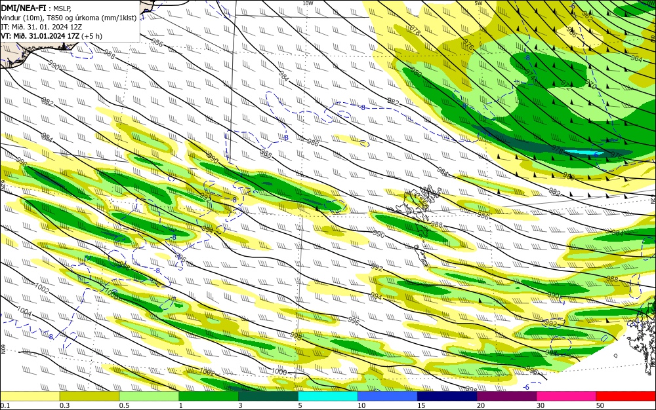
Task: Click the olive 0.3 legend swatch
Action: pos(89,396)
